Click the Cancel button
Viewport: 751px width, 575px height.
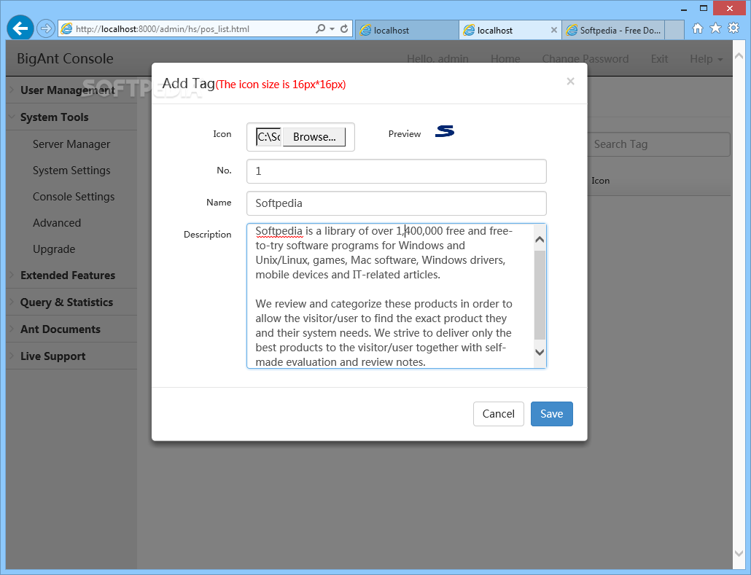pyautogui.click(x=498, y=414)
